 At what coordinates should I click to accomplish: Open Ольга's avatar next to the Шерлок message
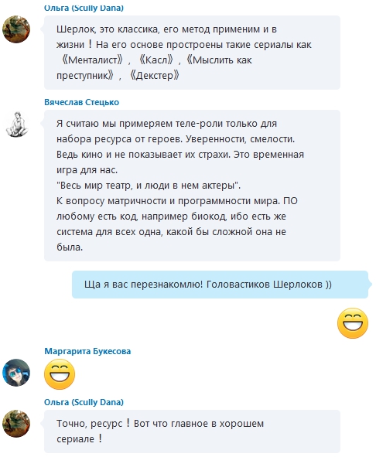(16, 29)
